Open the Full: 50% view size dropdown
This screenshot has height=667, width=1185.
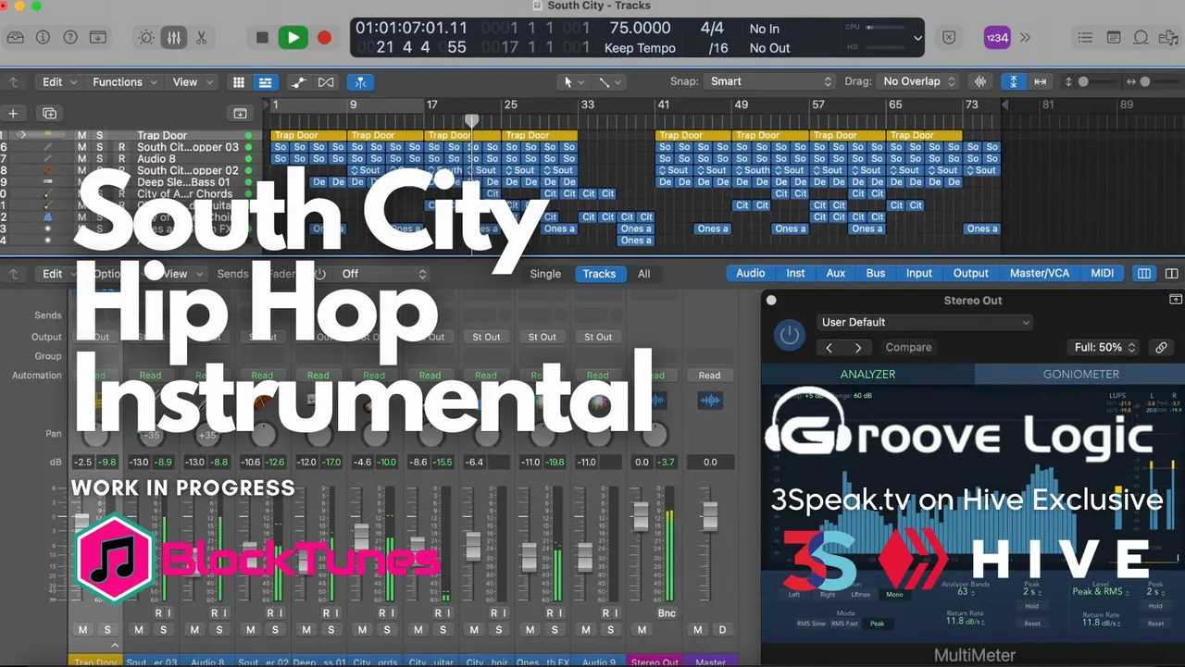pos(1105,347)
